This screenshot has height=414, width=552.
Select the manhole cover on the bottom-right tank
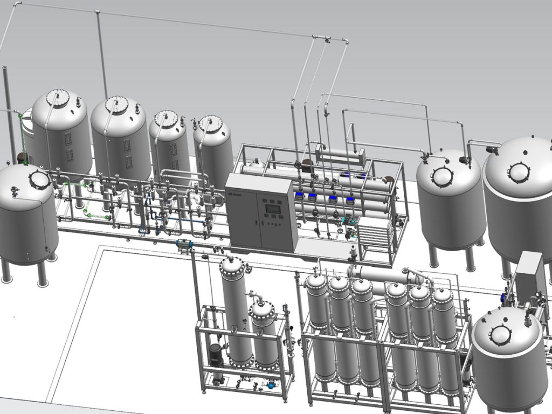click(500, 335)
